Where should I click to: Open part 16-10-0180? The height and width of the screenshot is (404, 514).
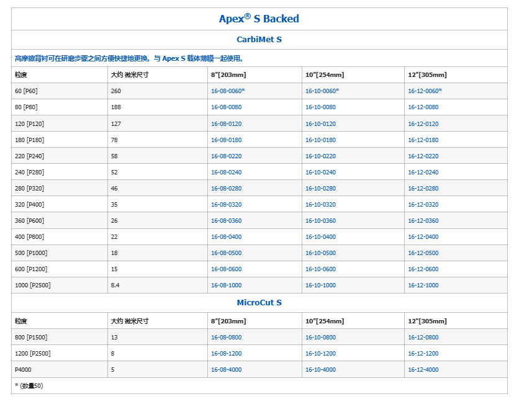point(320,140)
